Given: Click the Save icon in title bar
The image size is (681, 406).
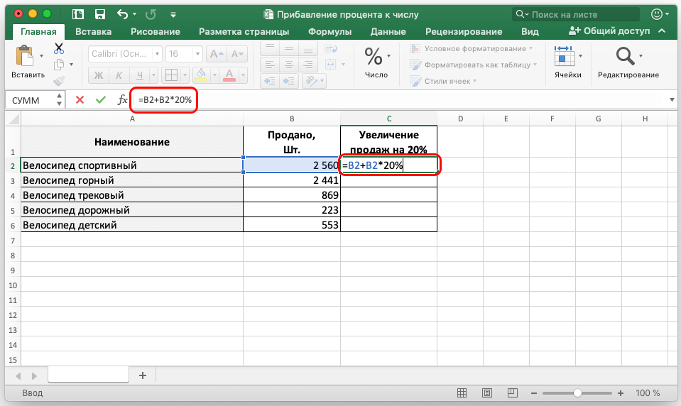Looking at the screenshot, I should [99, 14].
